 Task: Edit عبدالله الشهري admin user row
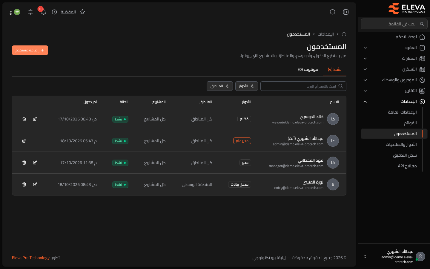tap(24, 141)
